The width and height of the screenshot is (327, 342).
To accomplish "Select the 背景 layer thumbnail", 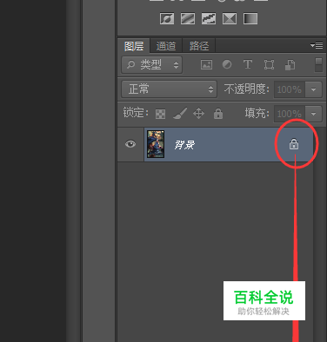I will click(156, 144).
